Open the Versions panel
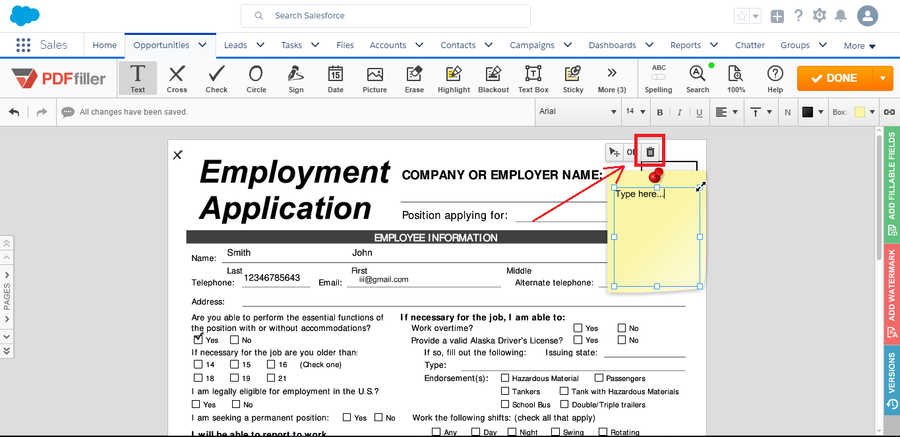 pos(891,381)
